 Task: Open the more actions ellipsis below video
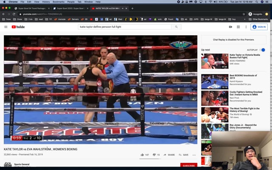point(194,155)
